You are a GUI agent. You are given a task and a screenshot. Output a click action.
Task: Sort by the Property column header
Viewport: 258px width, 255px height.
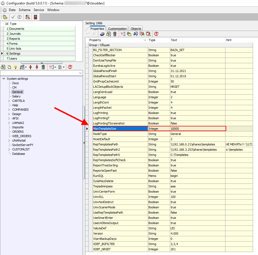pos(118,40)
